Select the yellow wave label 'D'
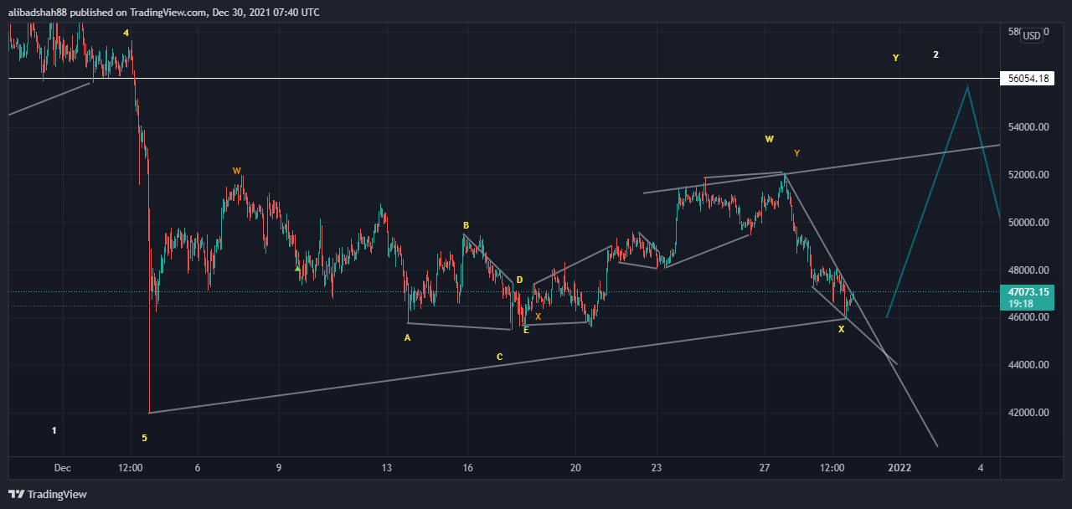The height and width of the screenshot is (509, 1072). click(x=519, y=280)
